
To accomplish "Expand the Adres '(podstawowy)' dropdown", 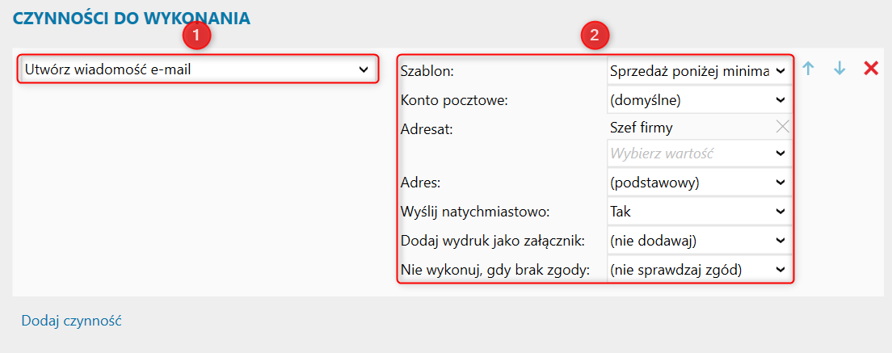I will 698,183.
